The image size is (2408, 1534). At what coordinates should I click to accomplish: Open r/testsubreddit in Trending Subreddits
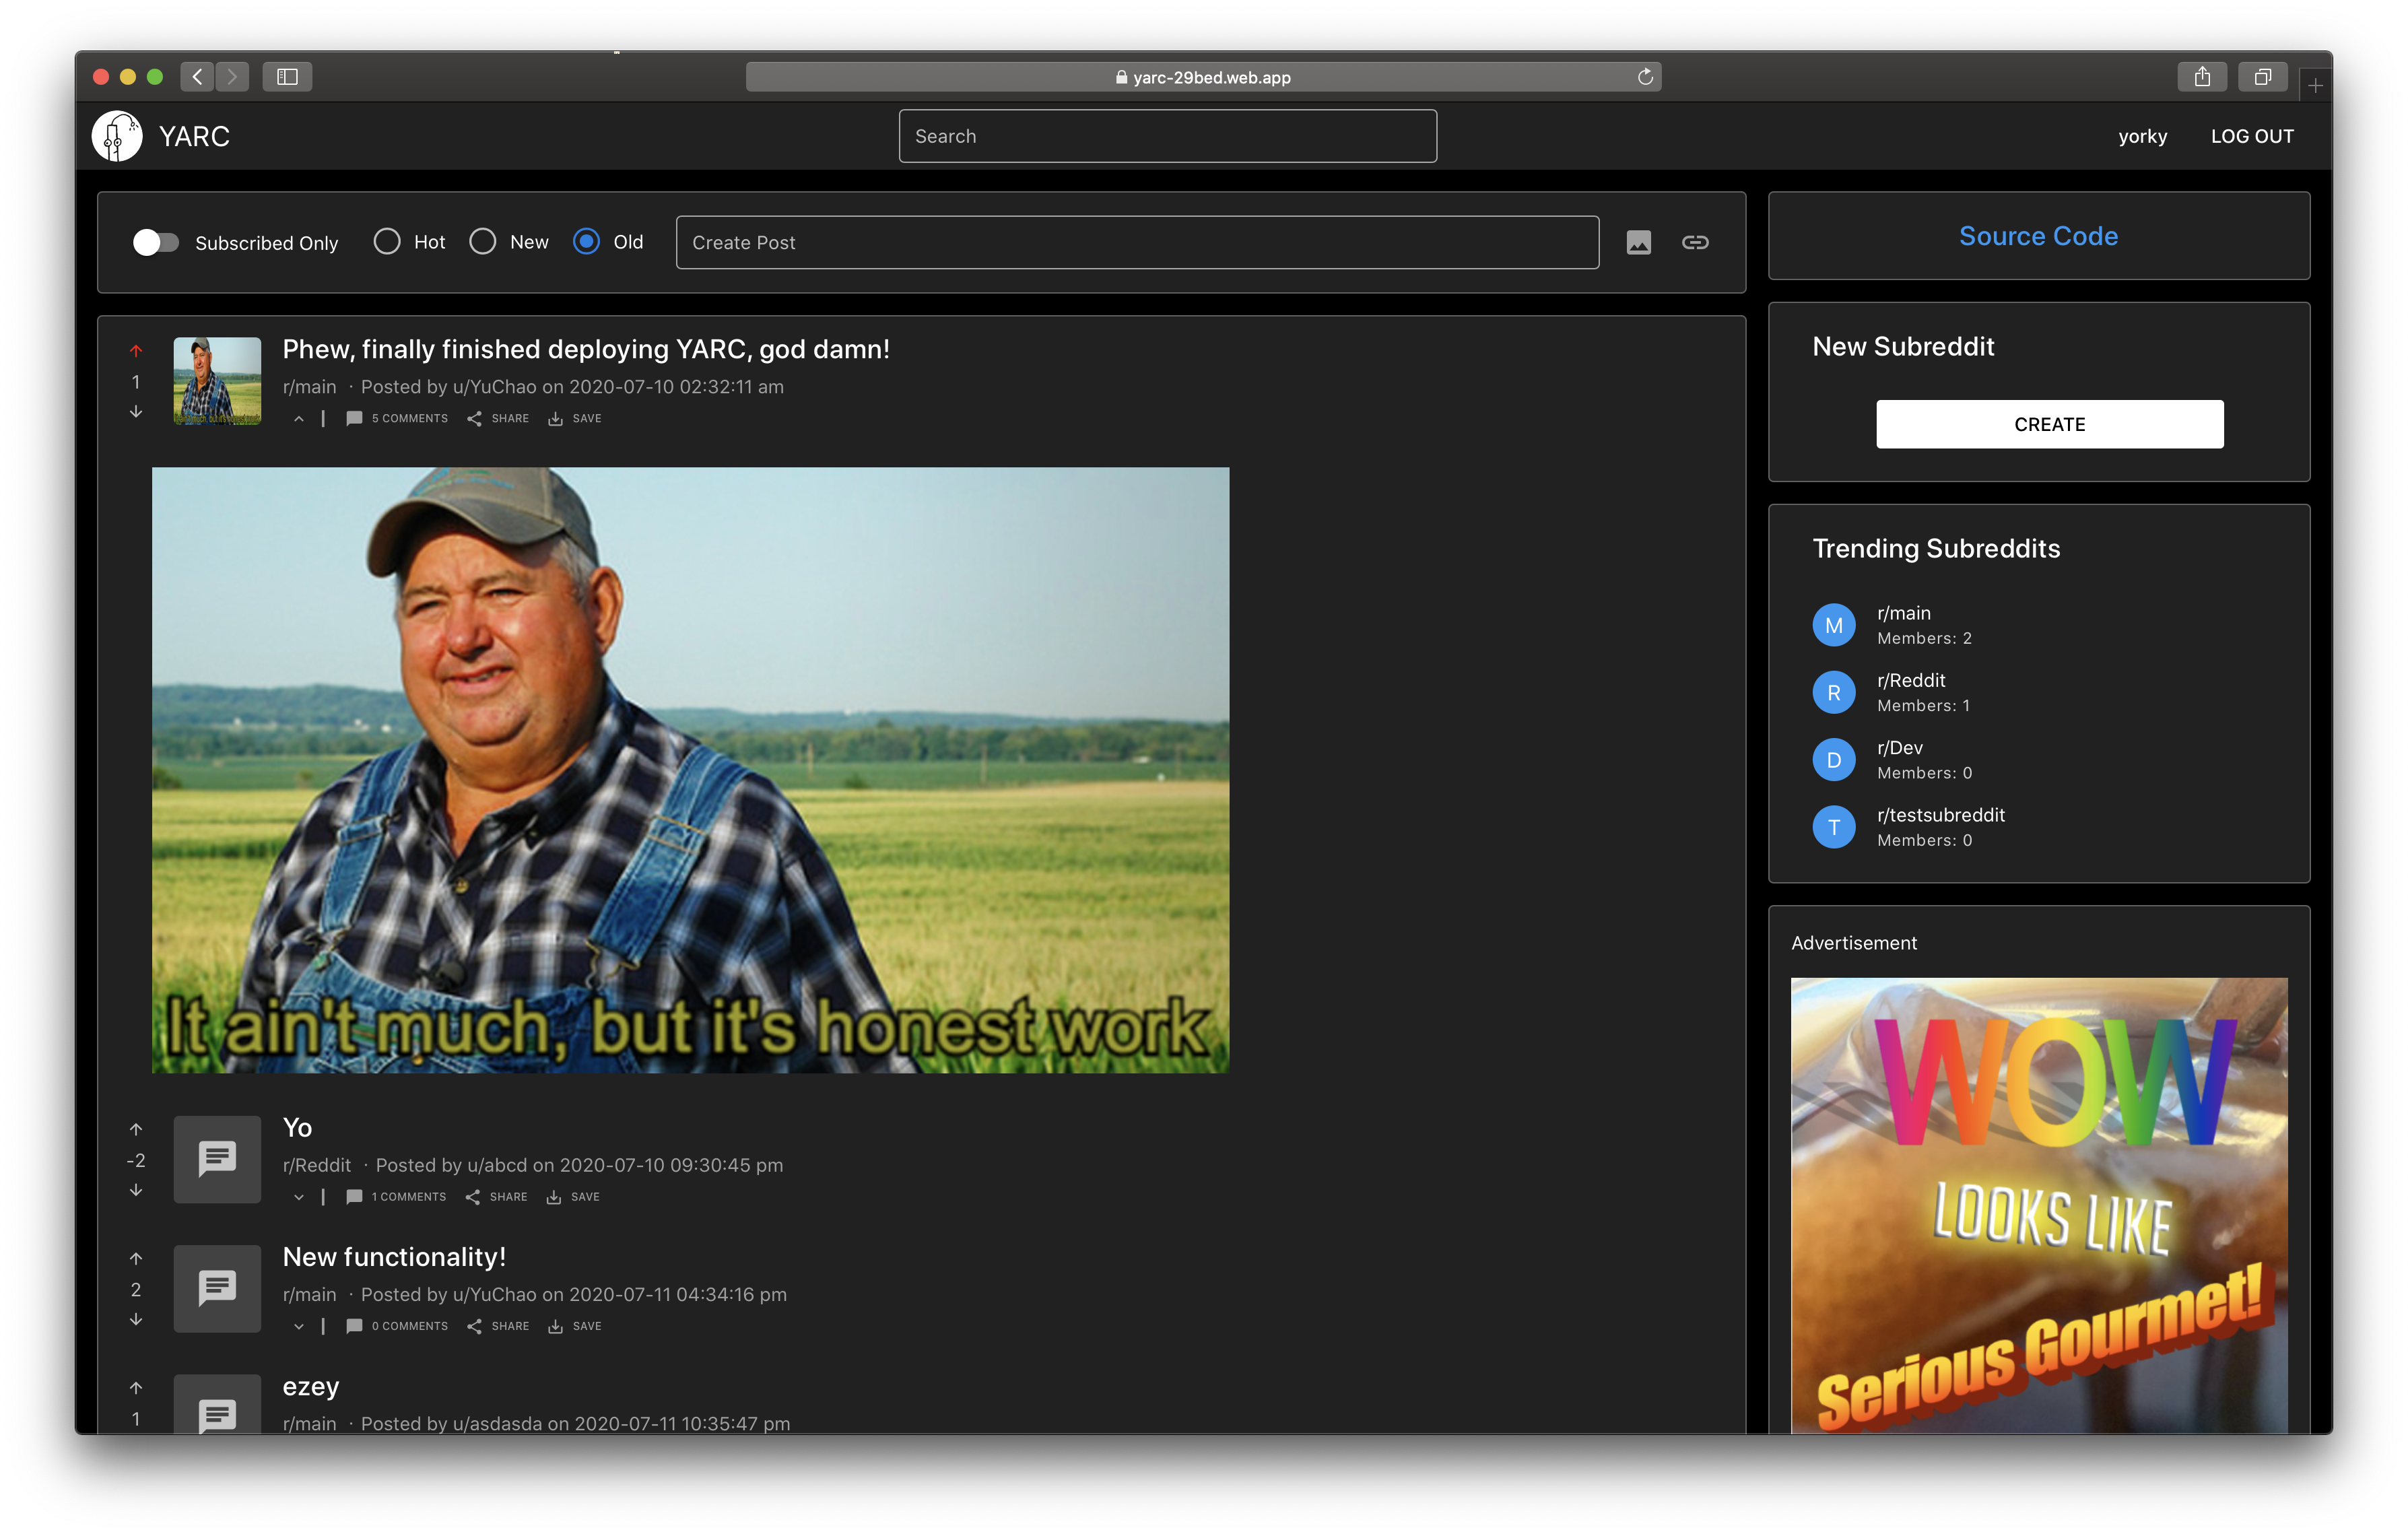(1940, 815)
